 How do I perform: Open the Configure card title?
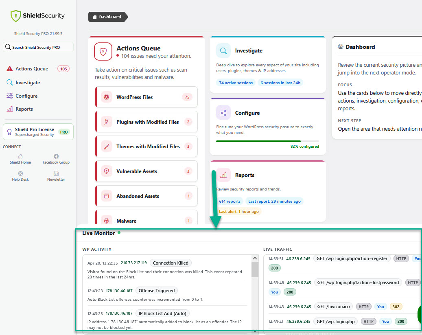pos(247,113)
